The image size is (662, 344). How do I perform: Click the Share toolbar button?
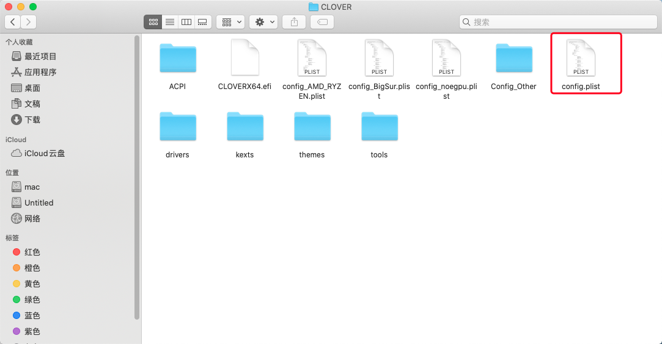click(x=294, y=22)
